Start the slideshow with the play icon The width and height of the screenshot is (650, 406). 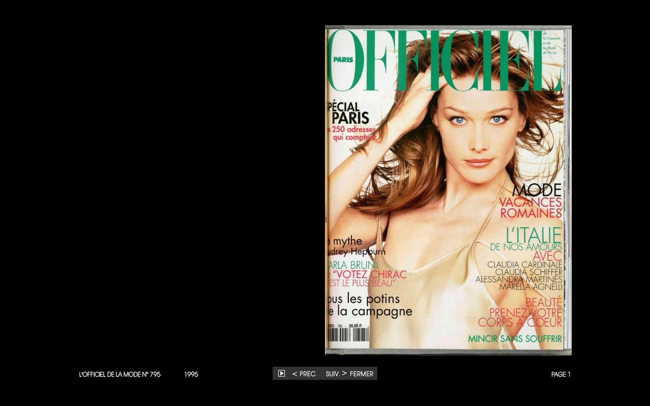point(281,374)
